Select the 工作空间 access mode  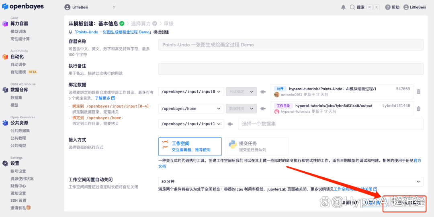pyautogui.click(x=190, y=146)
